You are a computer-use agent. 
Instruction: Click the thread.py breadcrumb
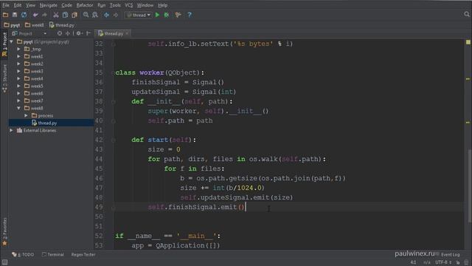pos(62,25)
